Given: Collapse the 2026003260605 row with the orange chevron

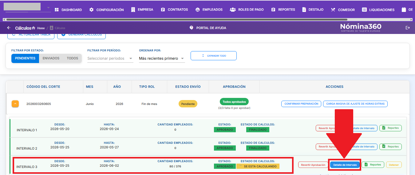Looking at the screenshot, I should click(x=15, y=104).
